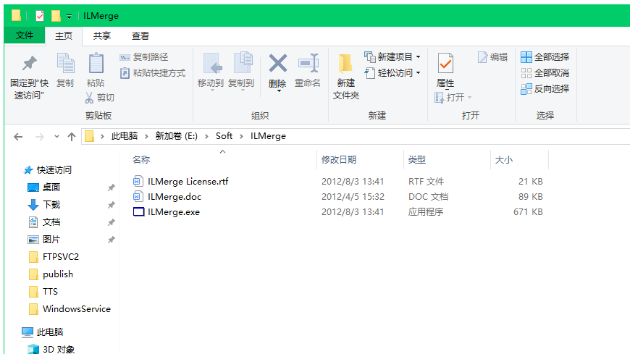Go up one folder level arrow

(x=72, y=137)
